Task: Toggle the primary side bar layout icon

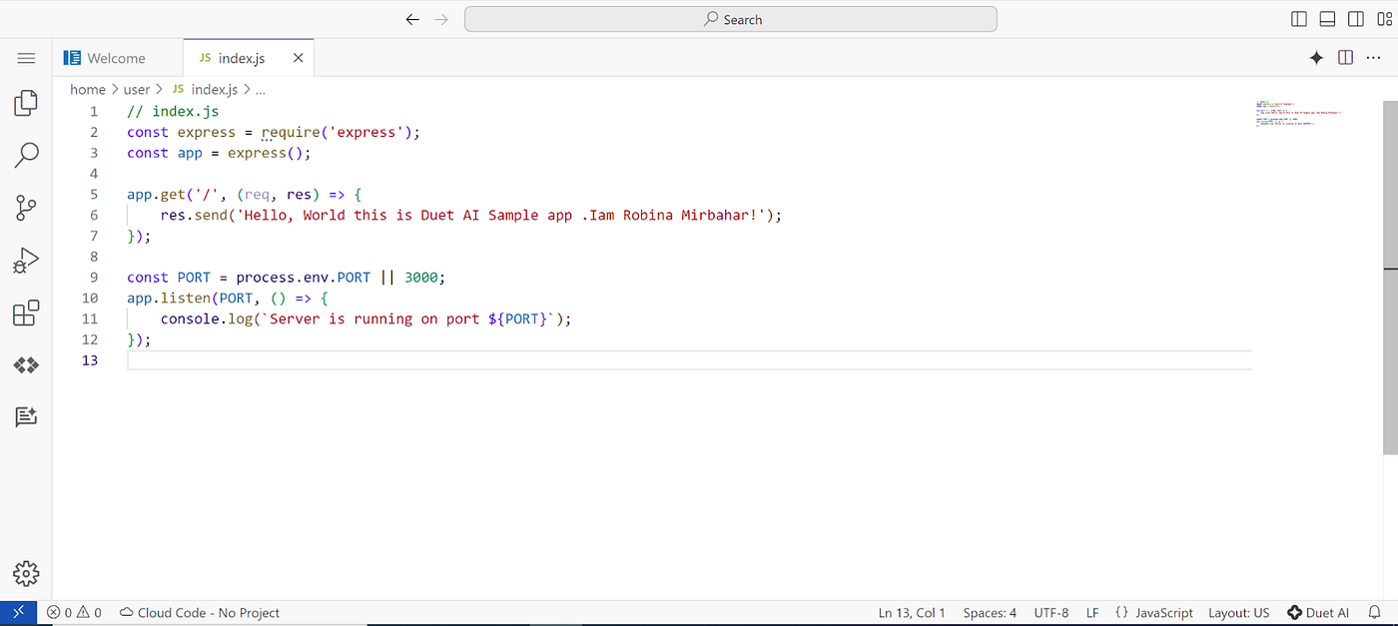Action: [x=1299, y=19]
